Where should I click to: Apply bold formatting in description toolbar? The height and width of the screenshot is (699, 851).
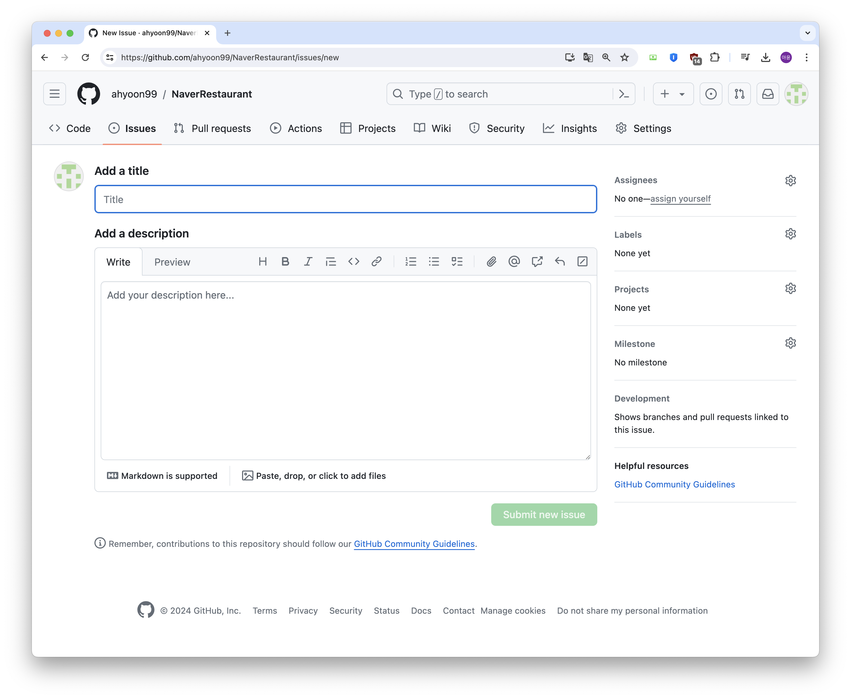click(x=285, y=262)
